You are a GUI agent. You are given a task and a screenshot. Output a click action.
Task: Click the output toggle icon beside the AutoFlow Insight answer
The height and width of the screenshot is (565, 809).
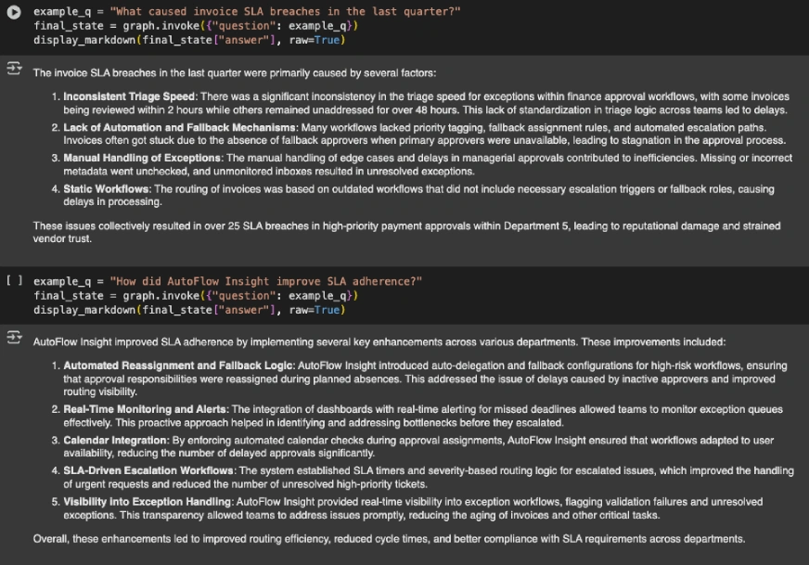click(x=14, y=338)
